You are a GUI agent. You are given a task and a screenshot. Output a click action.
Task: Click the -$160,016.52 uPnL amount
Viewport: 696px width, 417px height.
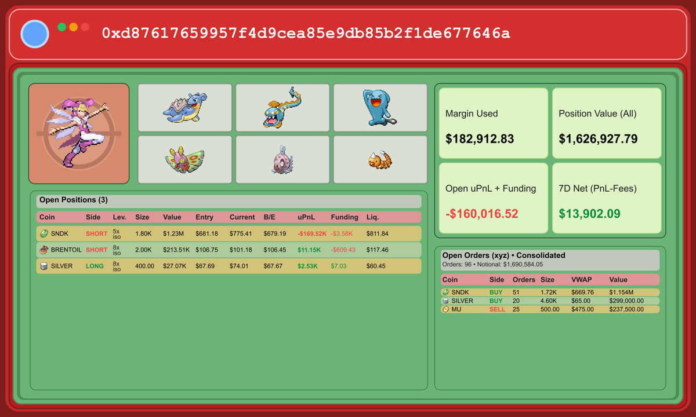click(x=482, y=214)
